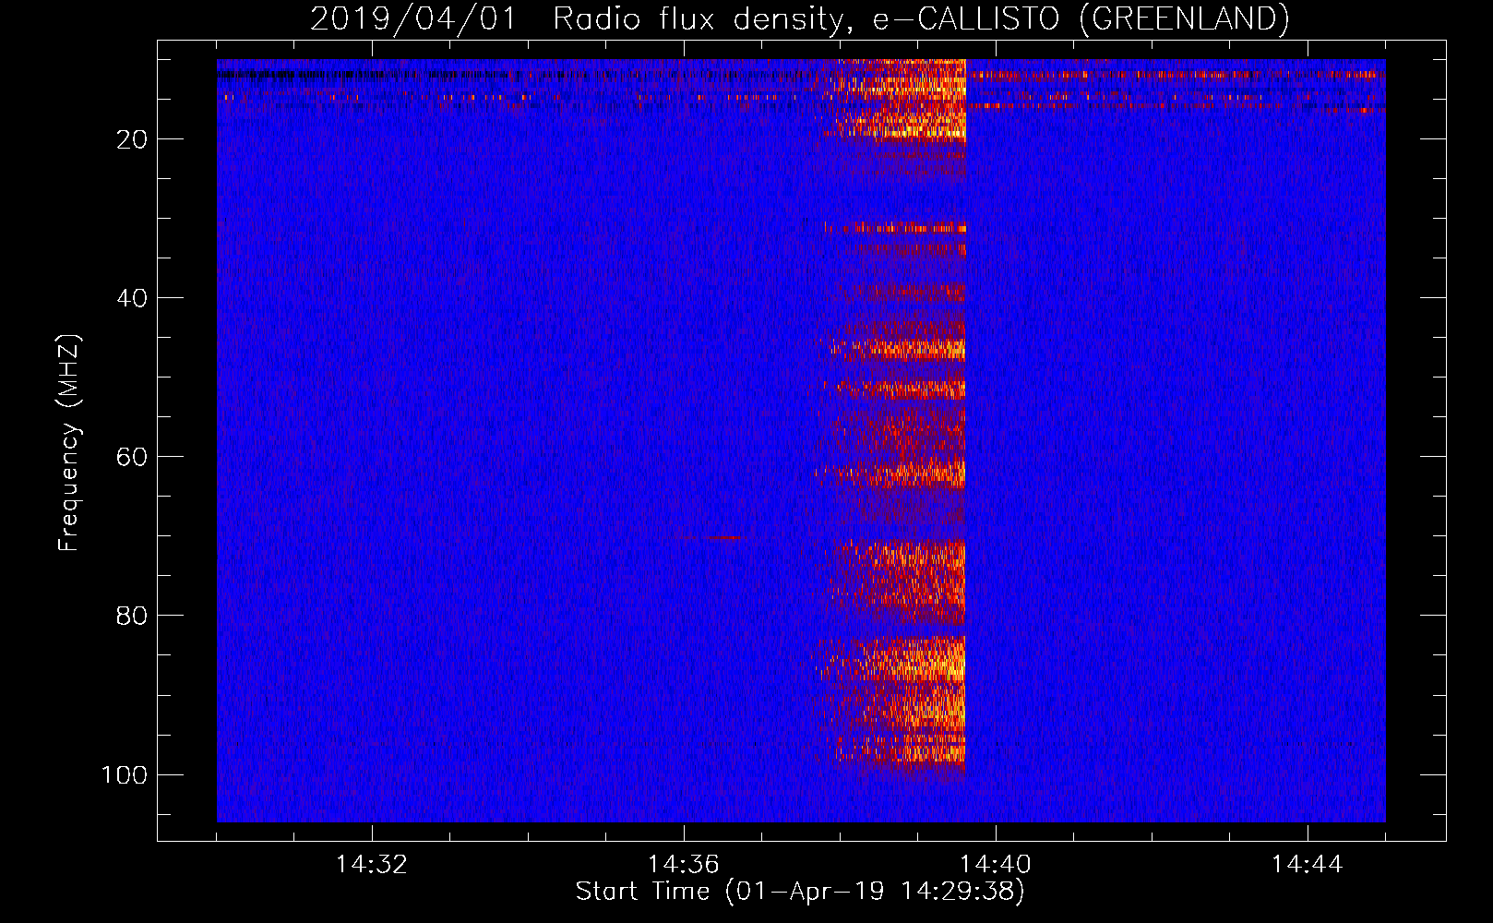Image resolution: width=1493 pixels, height=923 pixels.
Task: Click the plot title '2019/04/01 Radio flux density'
Action: 799,18
